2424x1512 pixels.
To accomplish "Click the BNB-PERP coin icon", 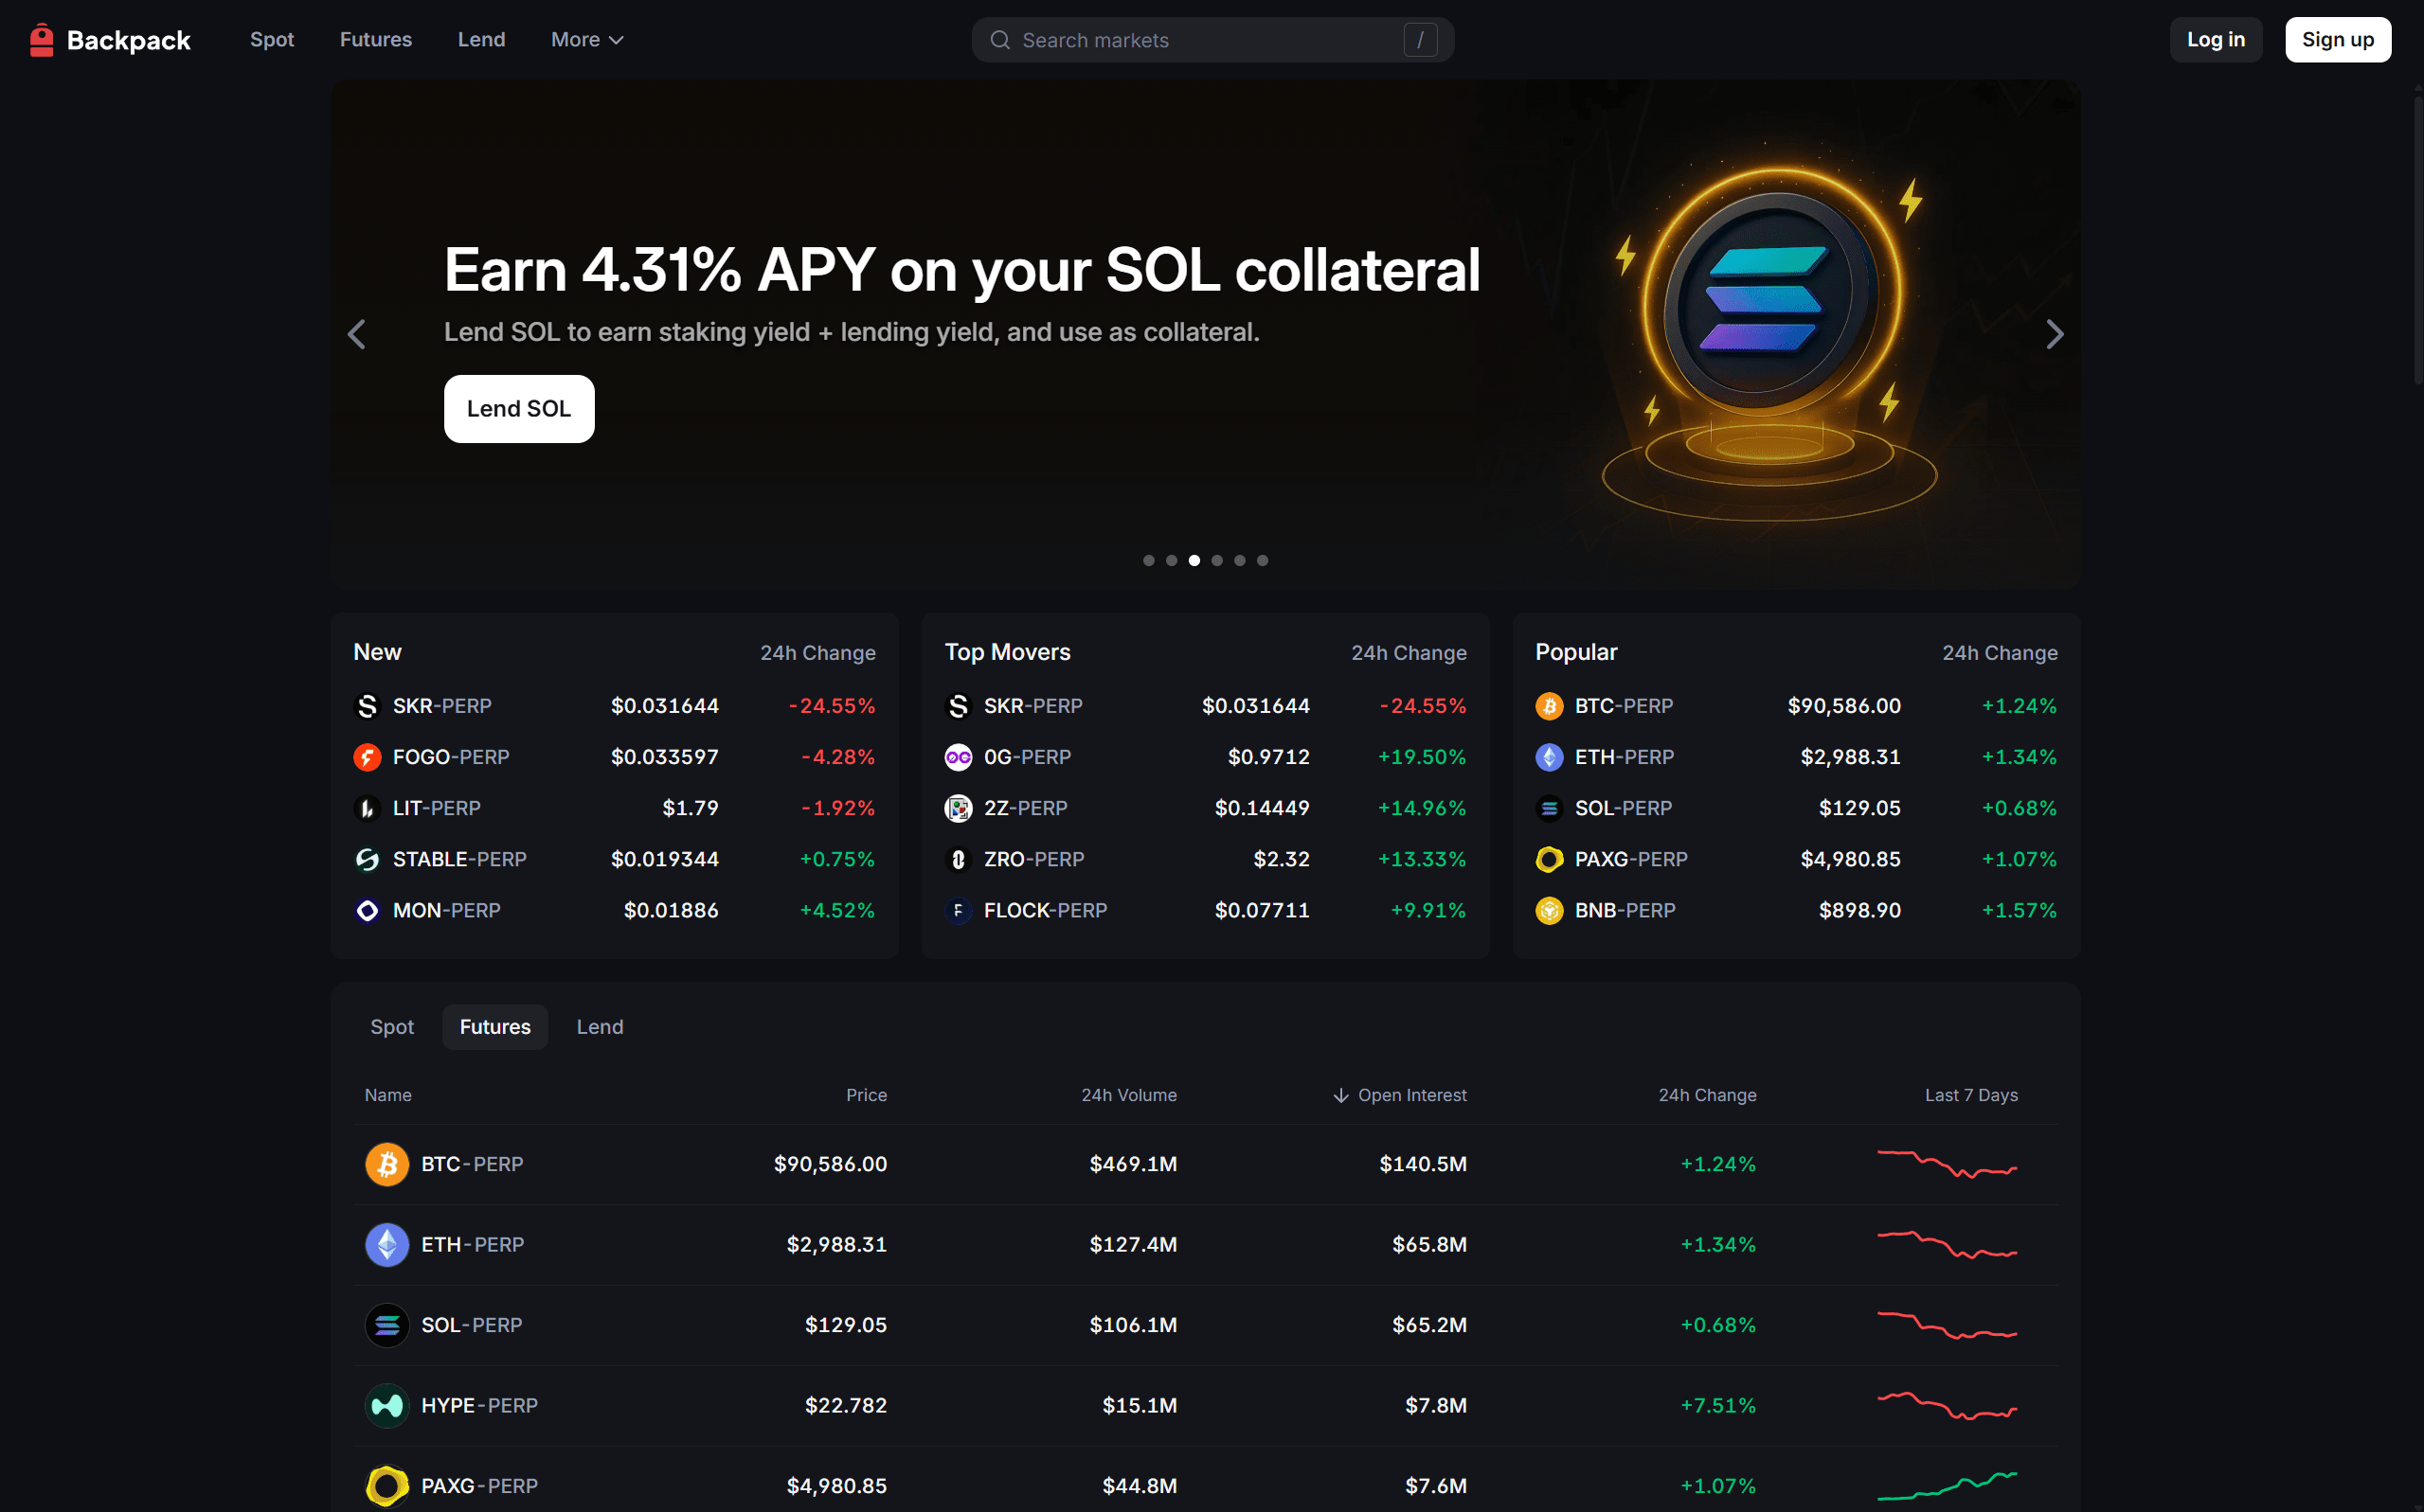I will 1549,910.
